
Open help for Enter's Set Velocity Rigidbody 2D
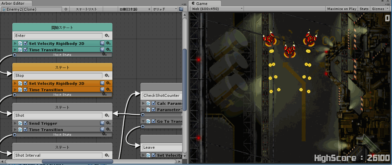[102, 43]
